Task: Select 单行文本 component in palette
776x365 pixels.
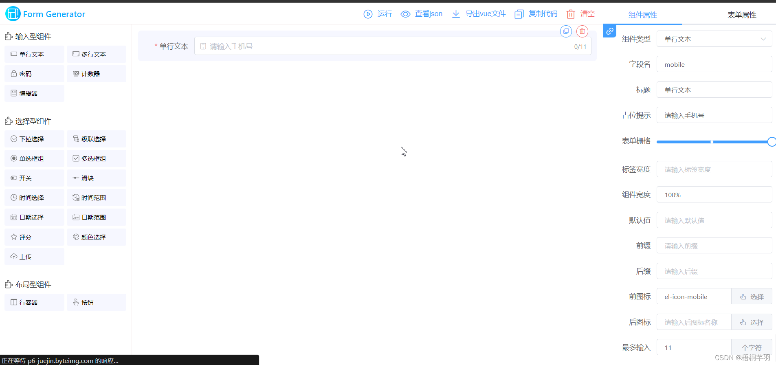Action: (x=34, y=54)
